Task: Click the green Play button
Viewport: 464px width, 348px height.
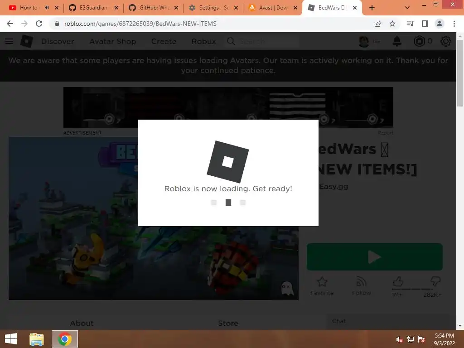Action: point(375,257)
